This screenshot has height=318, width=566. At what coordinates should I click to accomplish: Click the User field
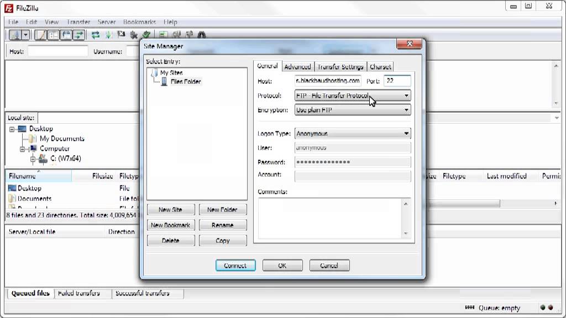tap(353, 148)
